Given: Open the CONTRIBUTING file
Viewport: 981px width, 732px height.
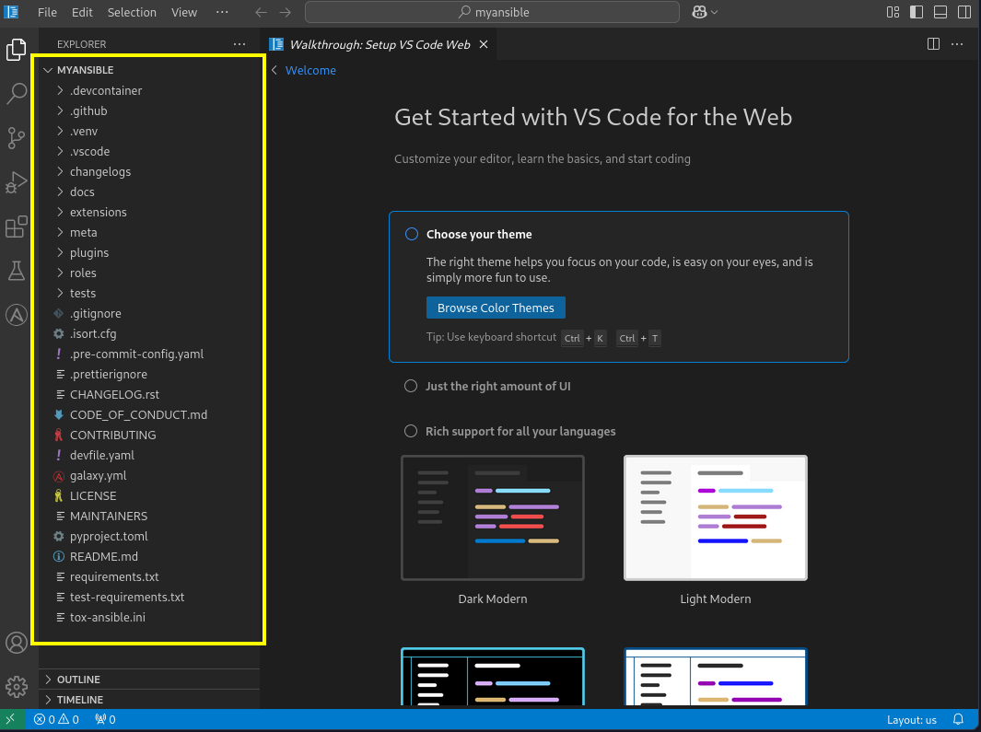Looking at the screenshot, I should pyautogui.click(x=150, y=435).
